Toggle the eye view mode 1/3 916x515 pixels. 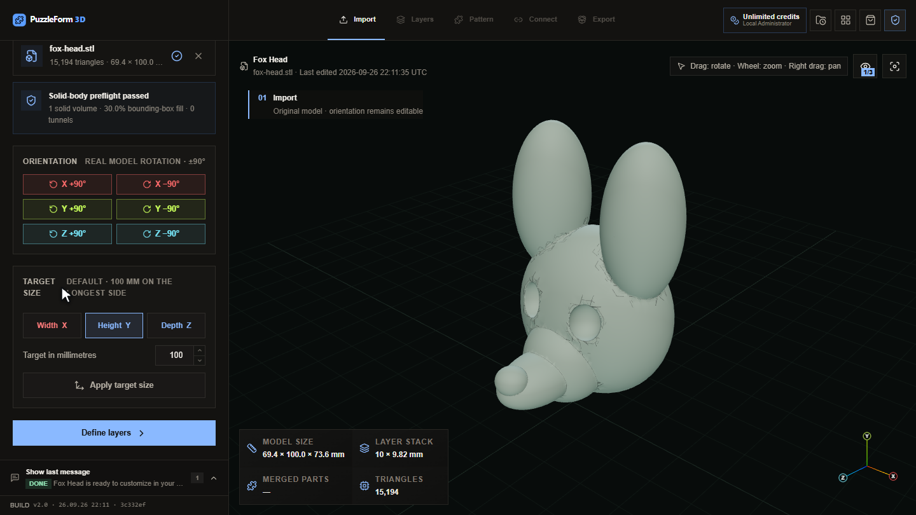coord(866,66)
